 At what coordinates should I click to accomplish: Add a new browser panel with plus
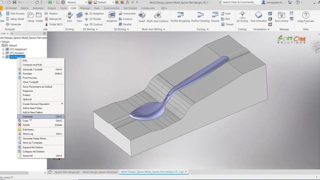12,33
